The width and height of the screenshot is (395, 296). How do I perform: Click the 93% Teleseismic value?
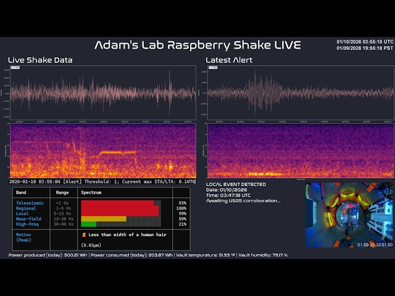[183, 203]
